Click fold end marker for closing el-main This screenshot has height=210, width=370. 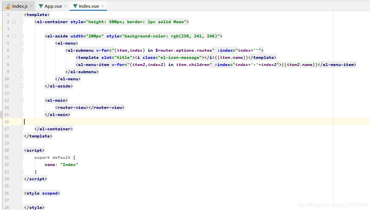pos(22,115)
